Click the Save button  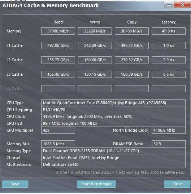(x=15, y=184)
